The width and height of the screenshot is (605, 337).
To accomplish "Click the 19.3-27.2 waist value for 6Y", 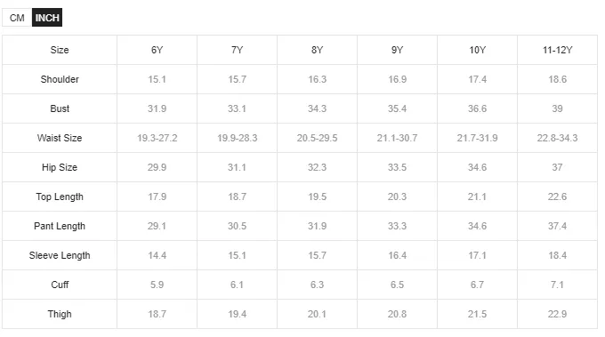I will [157, 138].
